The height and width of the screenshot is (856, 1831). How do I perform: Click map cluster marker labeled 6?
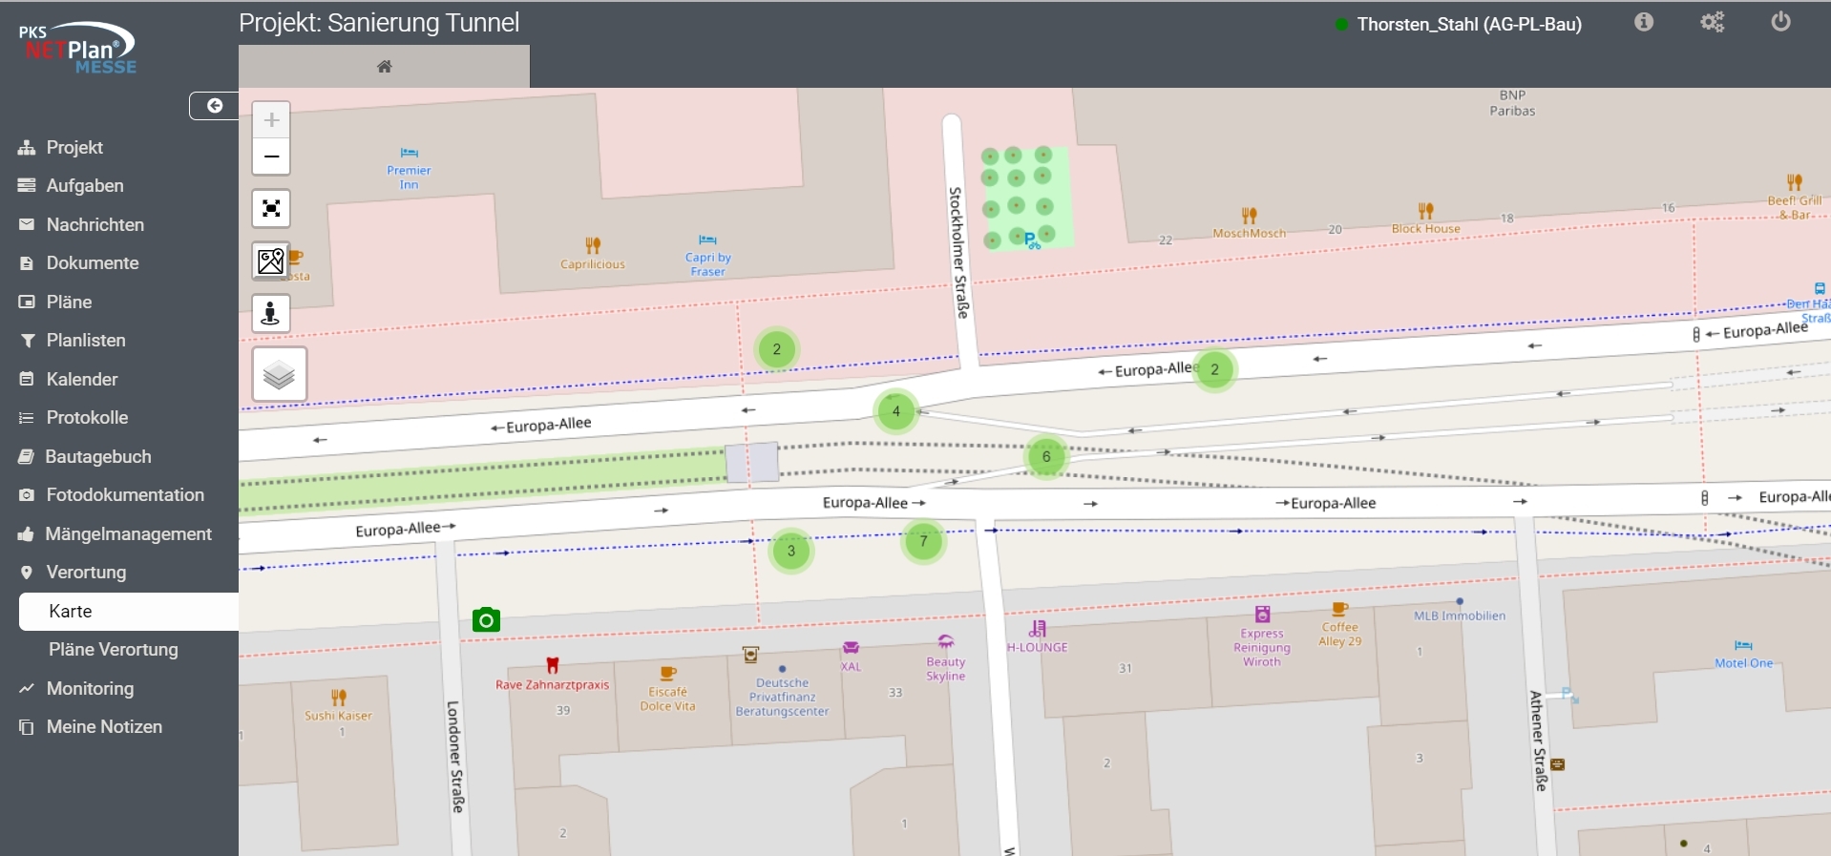1046,456
